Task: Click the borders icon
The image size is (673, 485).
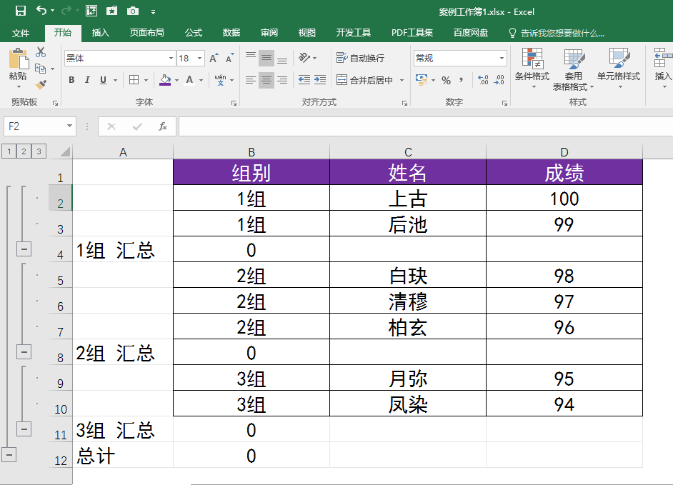Action: [134, 80]
